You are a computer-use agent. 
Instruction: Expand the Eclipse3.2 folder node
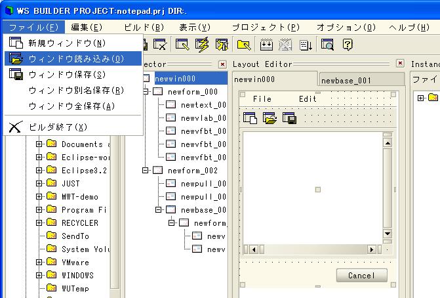[x=39, y=170]
